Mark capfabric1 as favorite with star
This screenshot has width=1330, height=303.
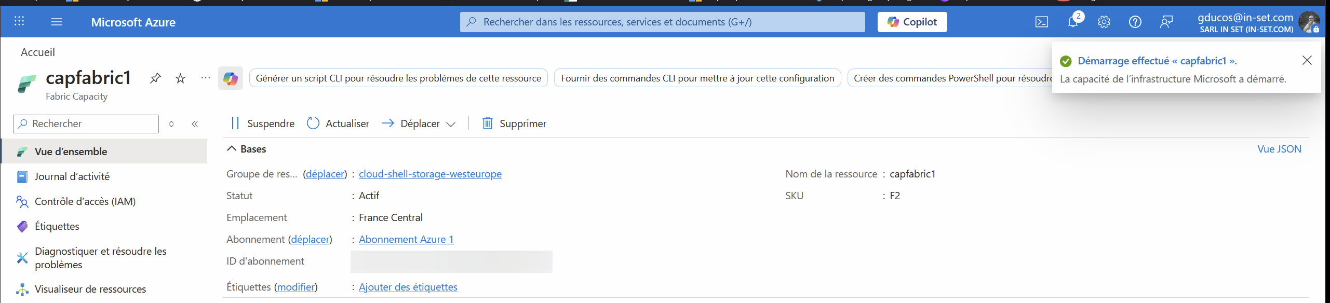[180, 78]
